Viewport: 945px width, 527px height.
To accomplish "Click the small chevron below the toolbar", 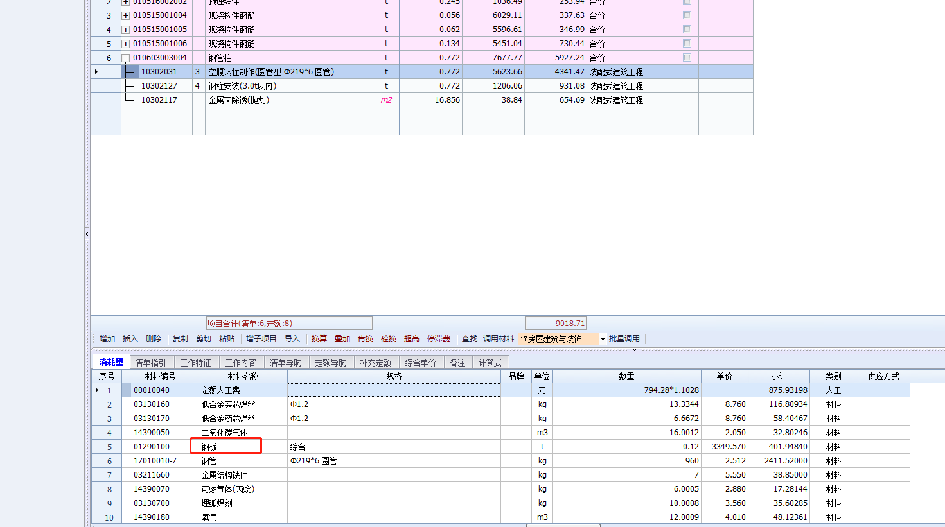I will point(634,350).
